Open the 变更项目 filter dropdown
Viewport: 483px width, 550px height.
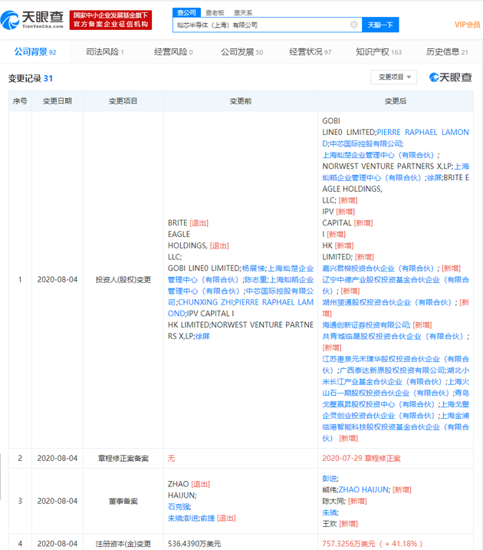coord(393,77)
